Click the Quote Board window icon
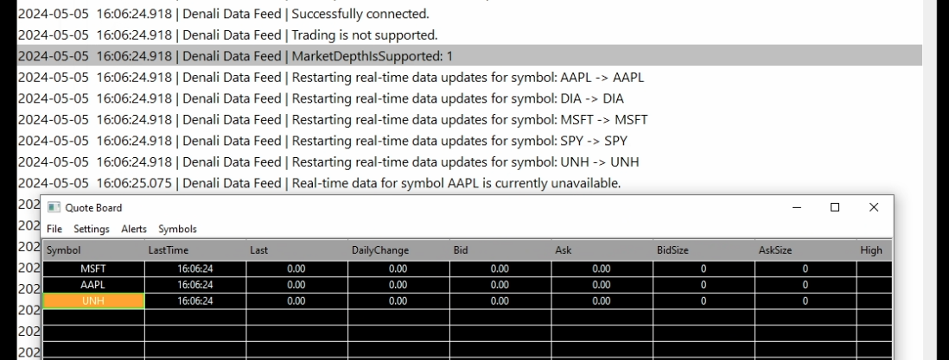The height and width of the screenshot is (360, 949). [54, 208]
